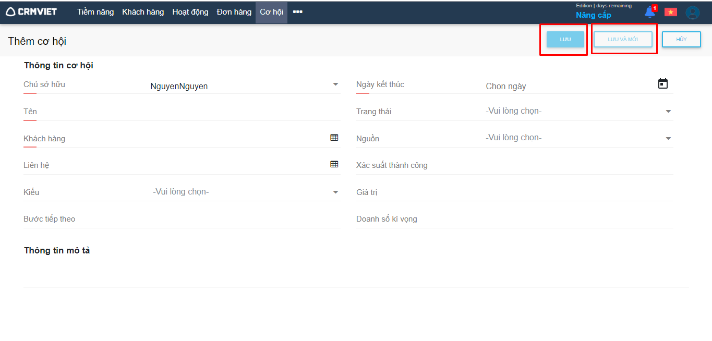Expand the Trạng thái status dropdown
The image size is (712, 341).
coord(668,111)
